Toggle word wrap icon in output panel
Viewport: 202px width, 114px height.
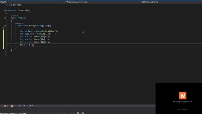point(83,113)
